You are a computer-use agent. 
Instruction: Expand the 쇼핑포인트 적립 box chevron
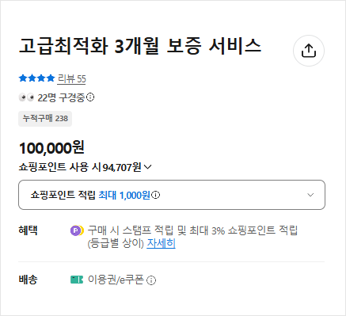click(x=310, y=195)
